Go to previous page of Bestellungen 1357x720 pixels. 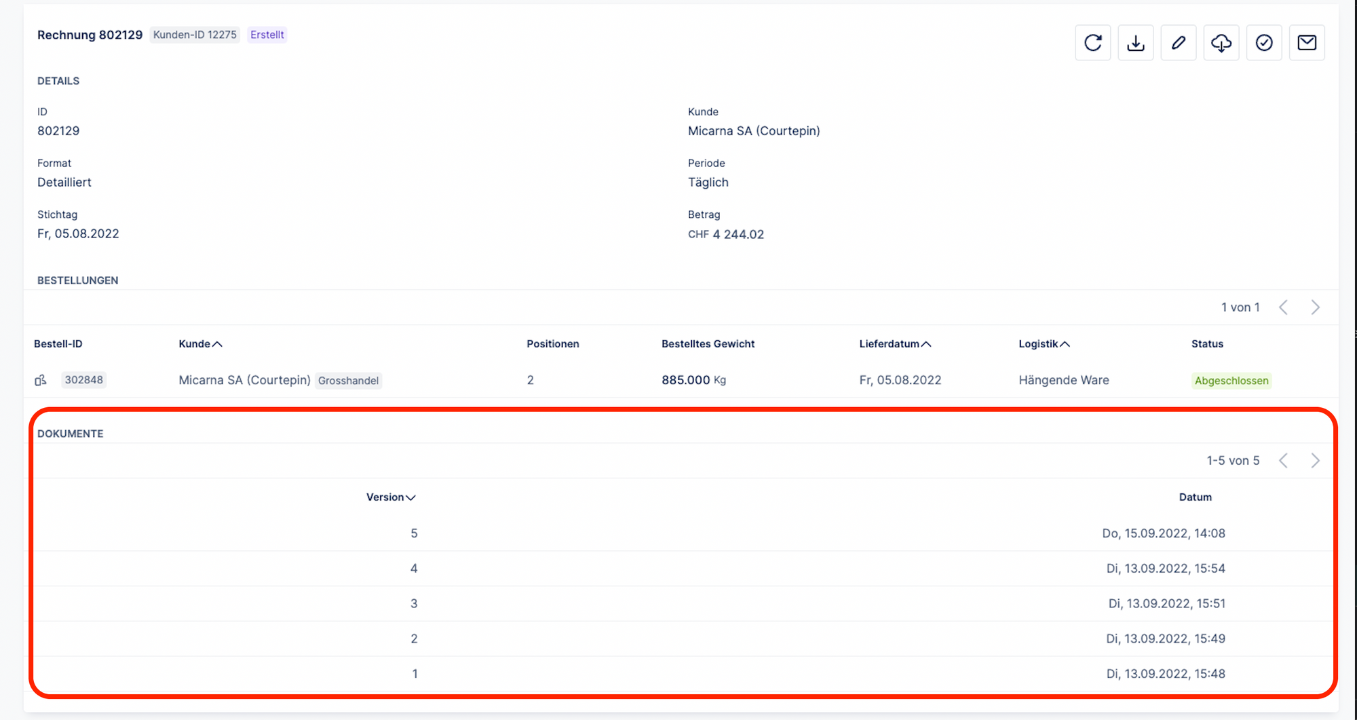tap(1283, 307)
